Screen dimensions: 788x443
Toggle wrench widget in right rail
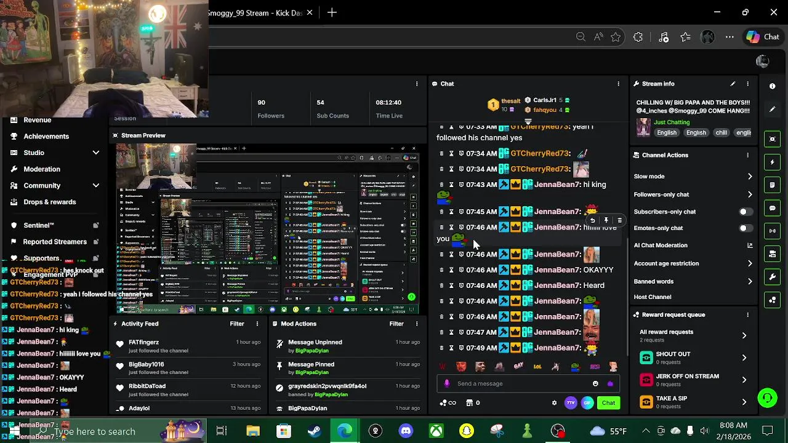pos(773,277)
